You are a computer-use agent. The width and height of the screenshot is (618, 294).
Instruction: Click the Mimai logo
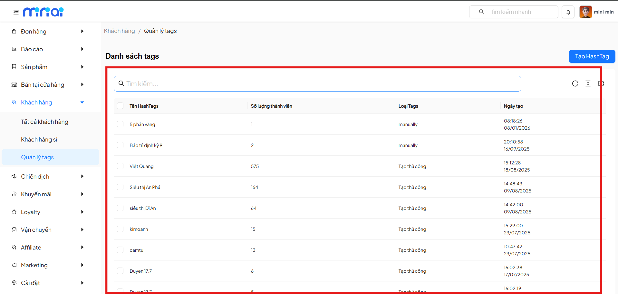[43, 12]
